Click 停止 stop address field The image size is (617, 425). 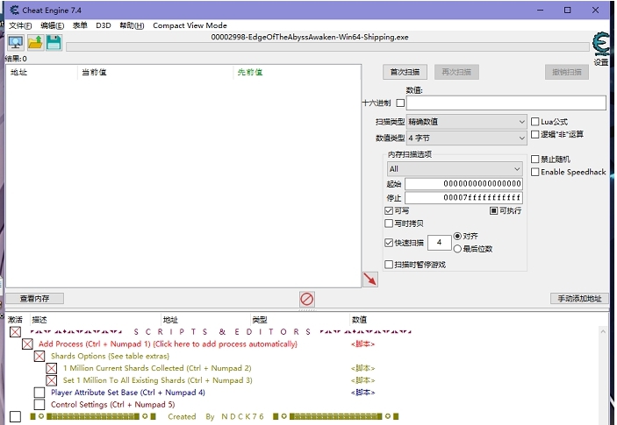click(463, 197)
